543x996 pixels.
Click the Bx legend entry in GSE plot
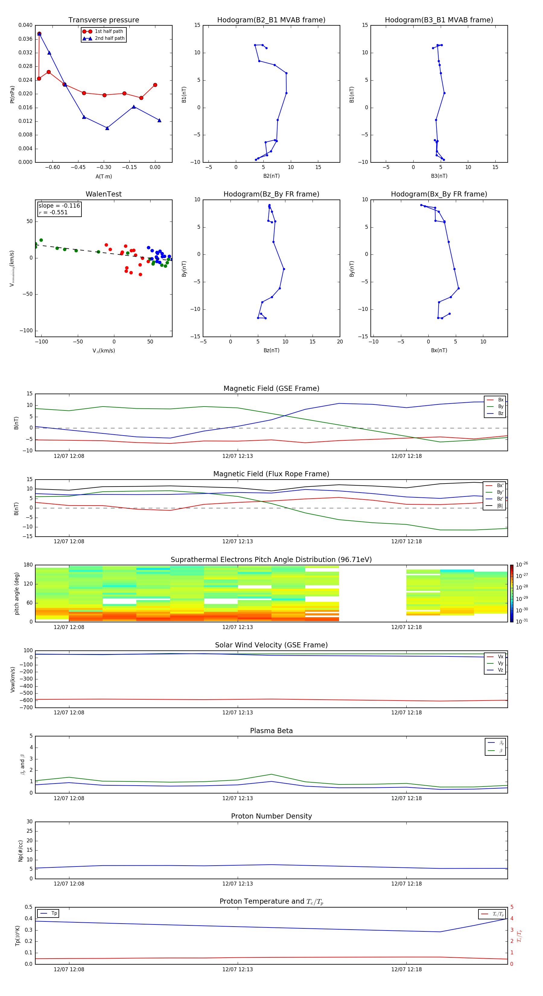pos(495,400)
